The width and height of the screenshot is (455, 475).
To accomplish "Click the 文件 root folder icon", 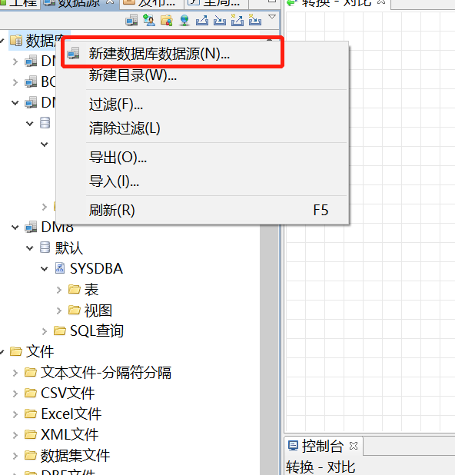I will [16, 351].
